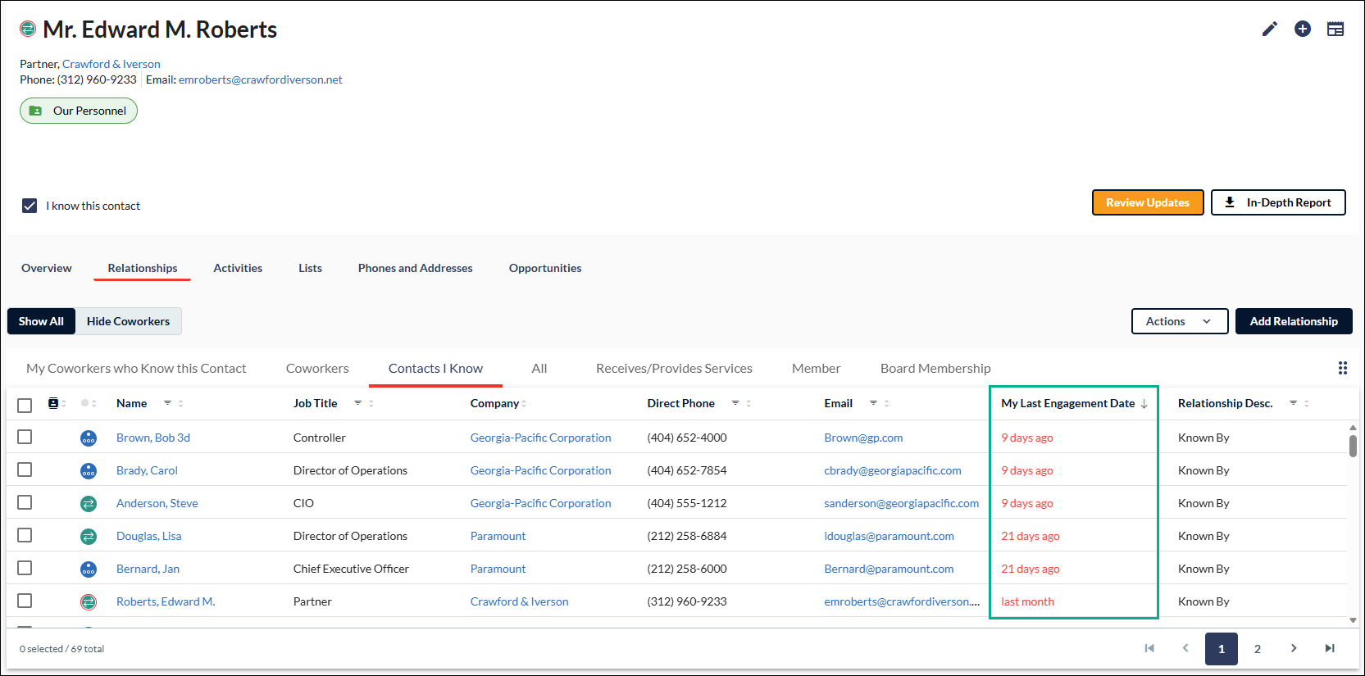Click the scrollbar up arrow in table
Image resolution: width=1365 pixels, height=676 pixels.
[1353, 428]
